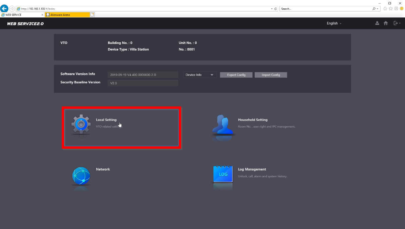Click the 'VTO' heading text
This screenshot has width=405, height=229.
(64, 43)
